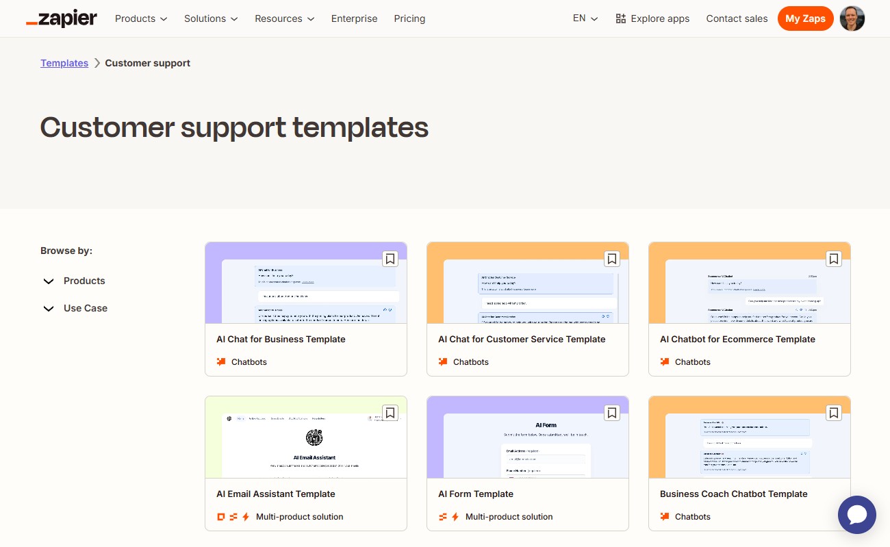Select Pricing in the navigation bar
The width and height of the screenshot is (890, 547).
(409, 18)
